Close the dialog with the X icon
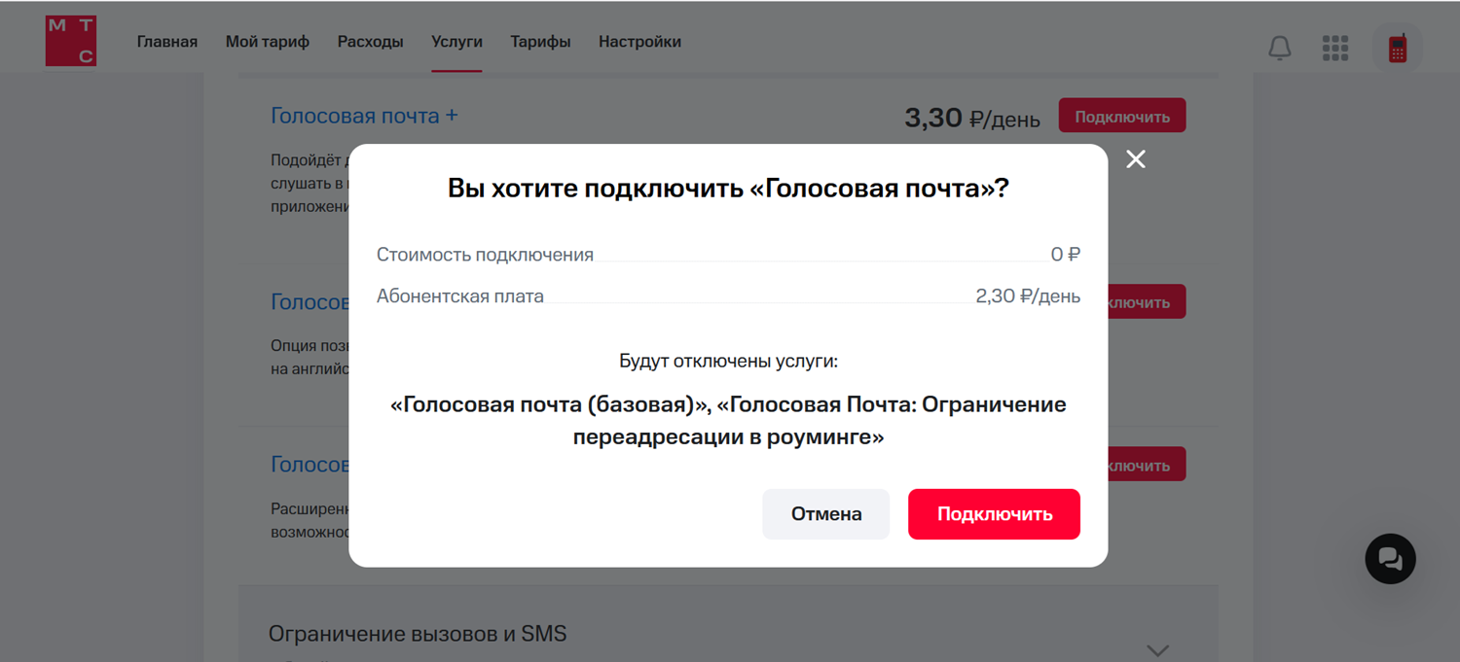Image resolution: width=1460 pixels, height=662 pixels. [x=1136, y=159]
